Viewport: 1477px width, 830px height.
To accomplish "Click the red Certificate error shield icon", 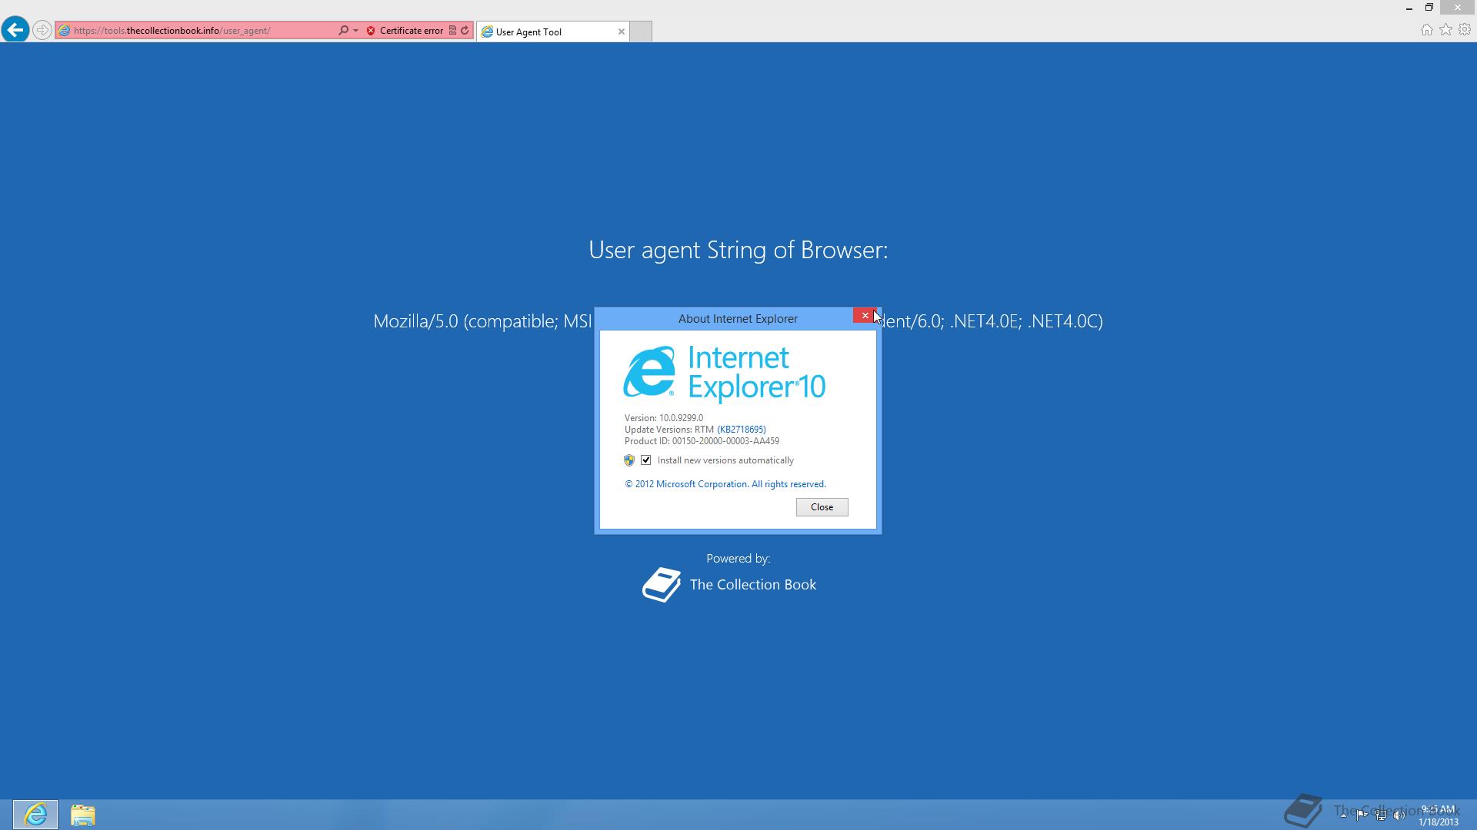I will (371, 31).
